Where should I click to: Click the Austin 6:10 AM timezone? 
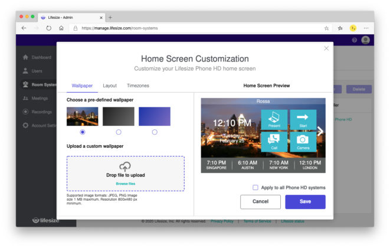tap(247, 165)
